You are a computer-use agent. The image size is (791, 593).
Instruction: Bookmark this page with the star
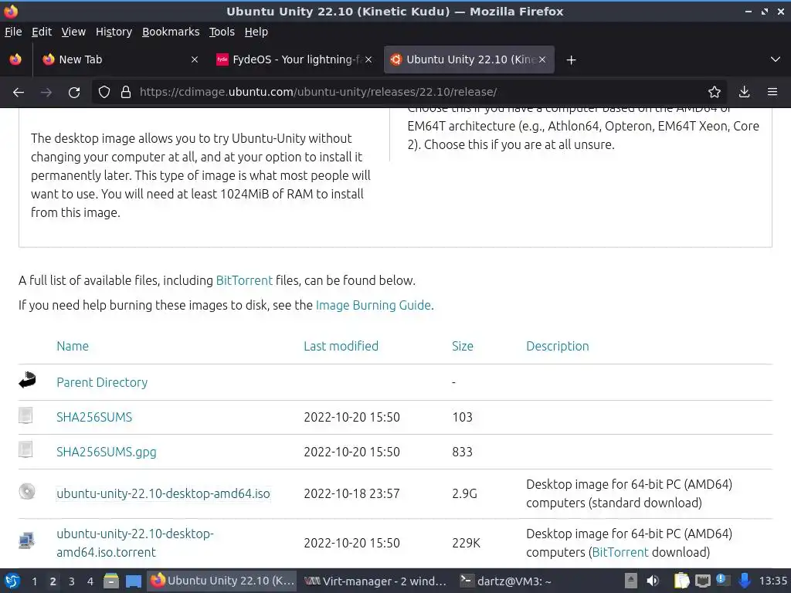coord(715,92)
